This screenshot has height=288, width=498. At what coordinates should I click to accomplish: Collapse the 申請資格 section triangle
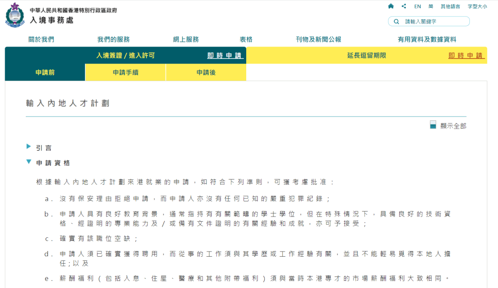coord(29,162)
